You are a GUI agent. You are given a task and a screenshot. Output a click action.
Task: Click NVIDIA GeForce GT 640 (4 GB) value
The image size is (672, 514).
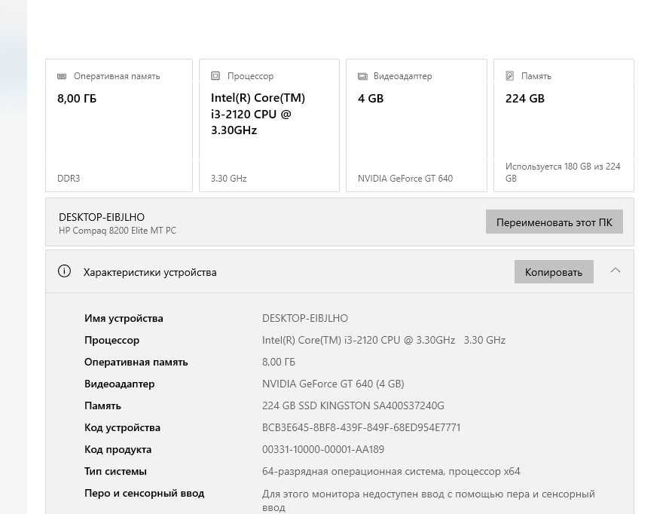click(333, 384)
